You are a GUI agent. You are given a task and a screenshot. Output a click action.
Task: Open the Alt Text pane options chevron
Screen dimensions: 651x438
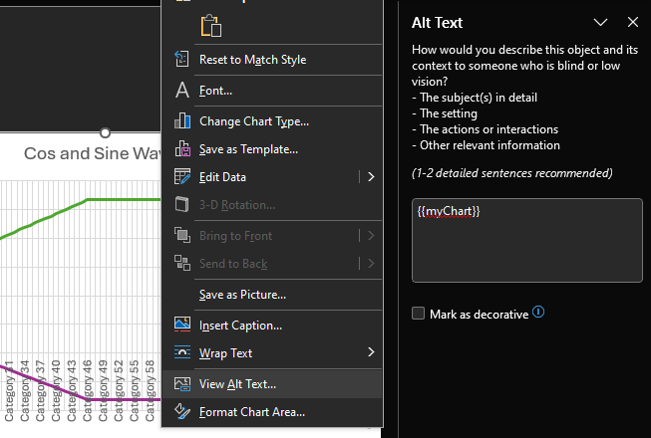[600, 22]
